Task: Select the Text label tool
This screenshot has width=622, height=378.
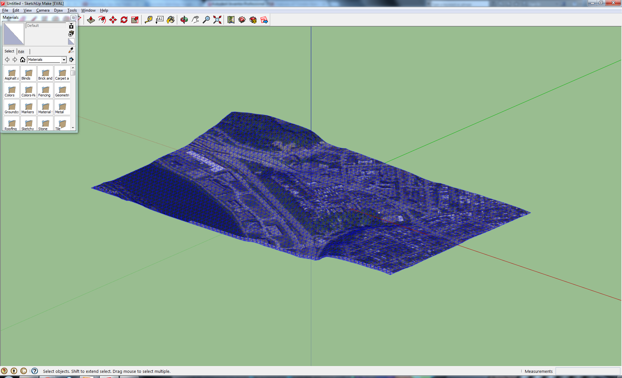Action: tap(160, 20)
